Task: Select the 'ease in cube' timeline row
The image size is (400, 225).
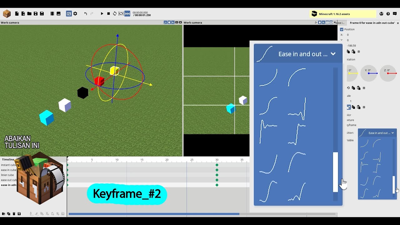Action: point(8,170)
